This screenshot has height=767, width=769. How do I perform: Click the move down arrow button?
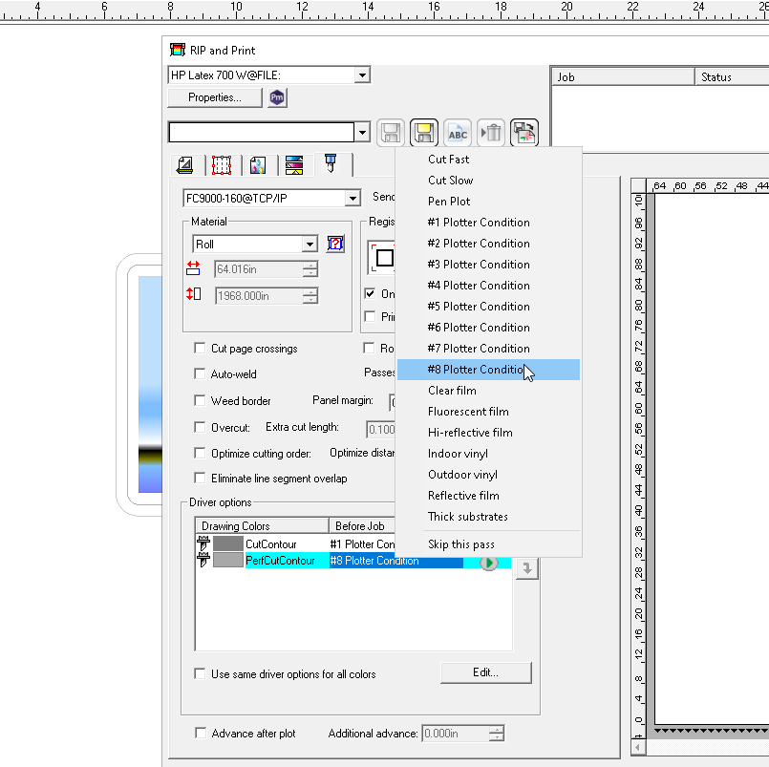tap(527, 569)
